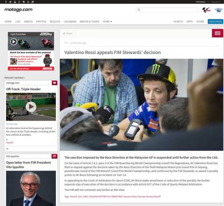The height and width of the screenshot is (206, 224).
Task: Click the Valentino Rossi tag below article
Action: click(130, 197)
